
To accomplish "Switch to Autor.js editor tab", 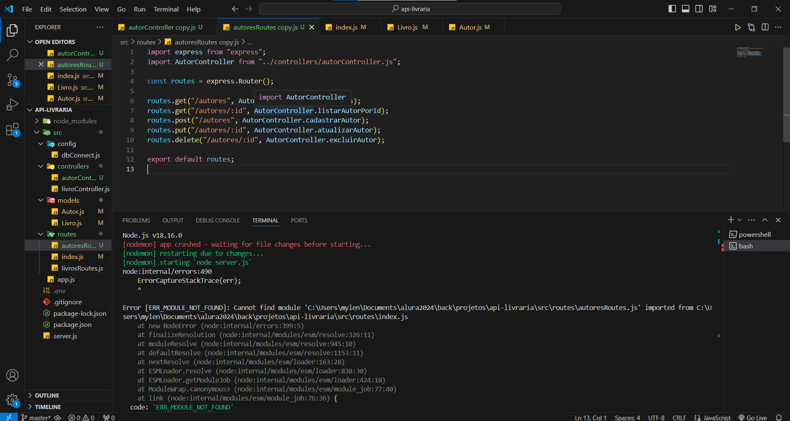I will [474, 27].
